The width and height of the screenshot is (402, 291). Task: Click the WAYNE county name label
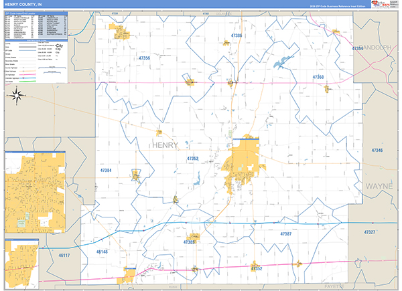379,186
